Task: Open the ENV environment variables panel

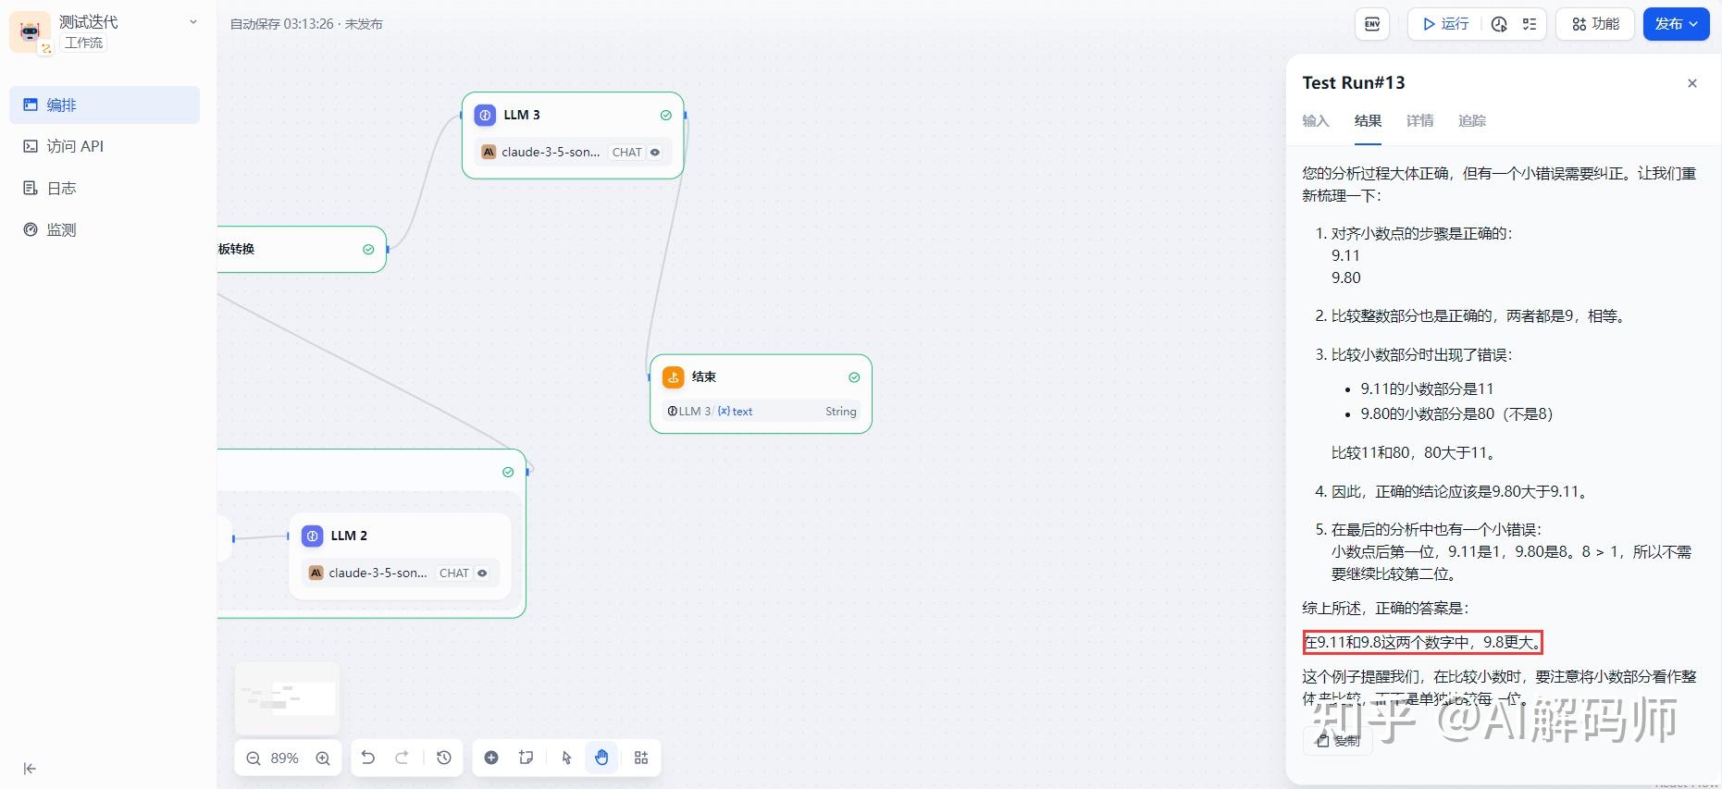Action: (x=1372, y=24)
